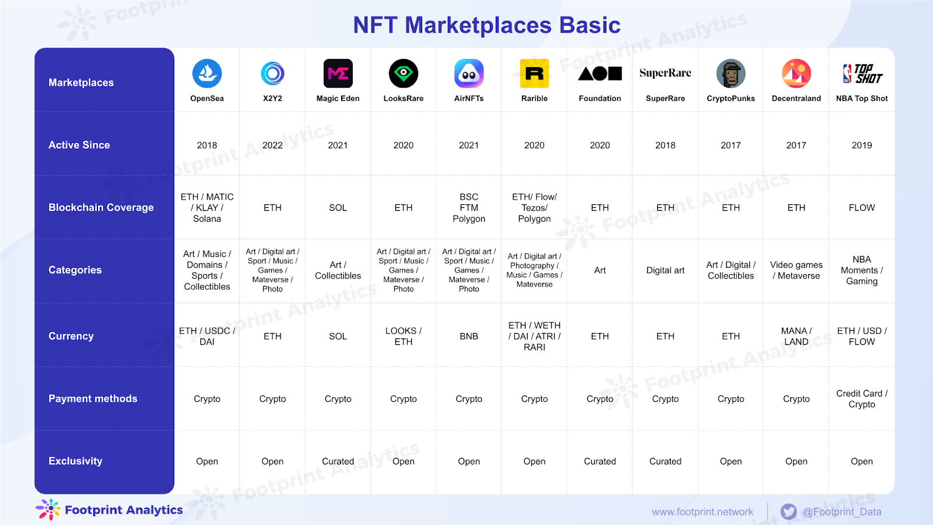Click the OpenSea ship logo
This screenshot has height=525, width=933.
pyautogui.click(x=206, y=73)
